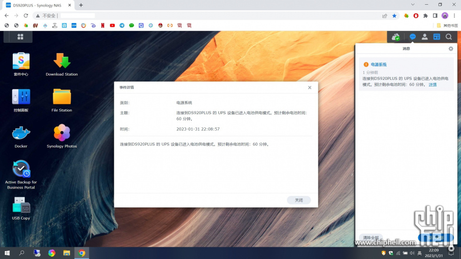Image resolution: width=461 pixels, height=259 pixels.
Task: Open File Explorer from the taskbar
Action: point(67,253)
